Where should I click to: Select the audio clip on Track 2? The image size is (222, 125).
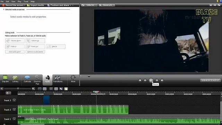click(73, 110)
